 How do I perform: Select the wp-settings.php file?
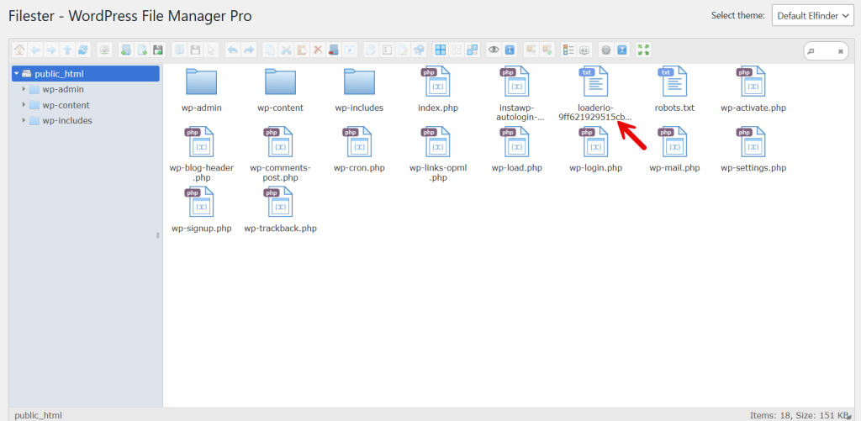coord(753,150)
